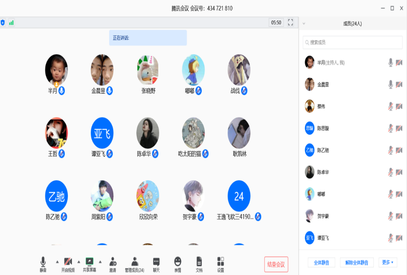Open the share screen tool
407x275 pixels.
89,262
